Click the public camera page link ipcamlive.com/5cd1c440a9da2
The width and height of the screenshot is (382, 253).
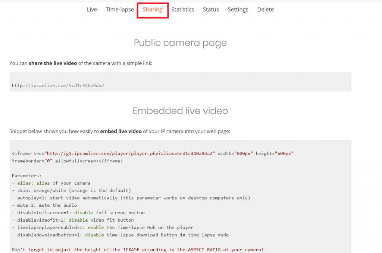coord(58,85)
